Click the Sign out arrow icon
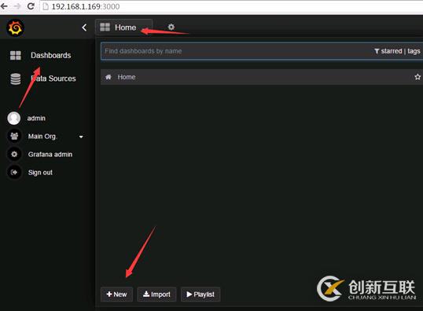Screen dimensions: 423x311 (14, 172)
